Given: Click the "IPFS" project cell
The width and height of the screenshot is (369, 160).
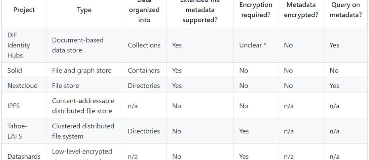Looking at the screenshot, I should coord(13,106).
